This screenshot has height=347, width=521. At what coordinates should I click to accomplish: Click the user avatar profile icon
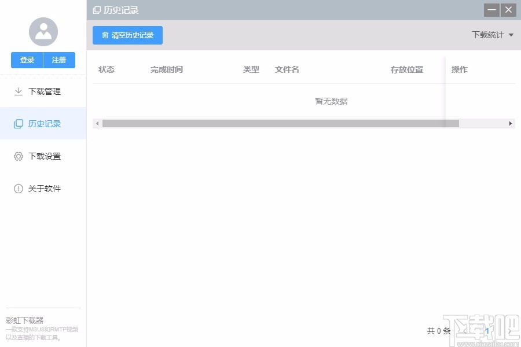[x=43, y=31]
